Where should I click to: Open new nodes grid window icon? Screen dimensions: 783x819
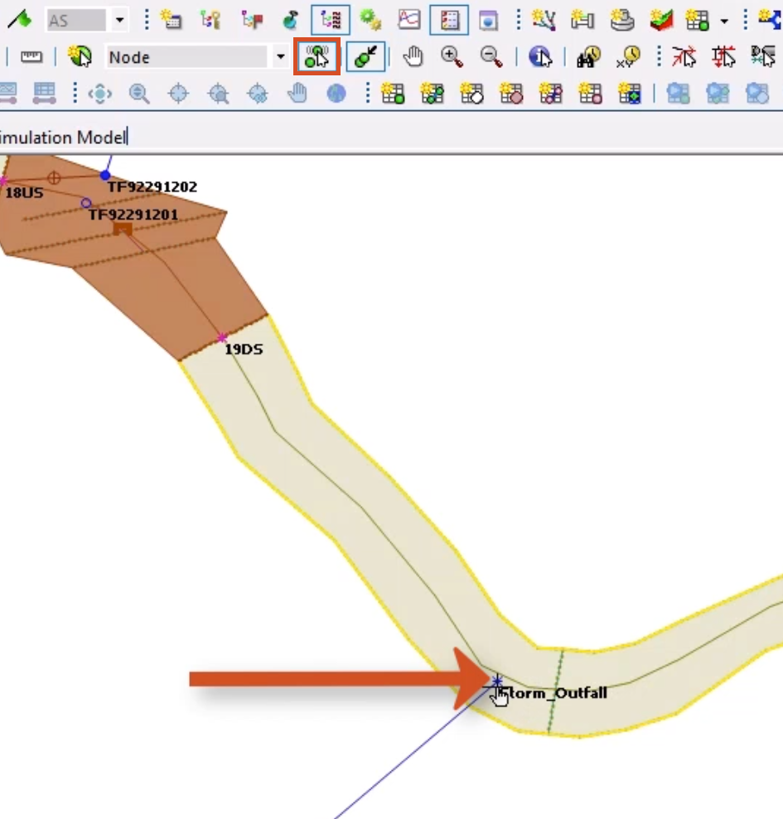[x=393, y=94]
